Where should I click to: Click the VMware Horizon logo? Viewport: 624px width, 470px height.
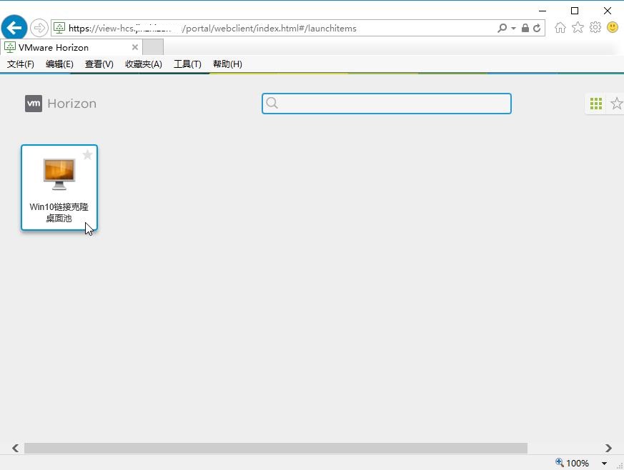click(x=60, y=103)
